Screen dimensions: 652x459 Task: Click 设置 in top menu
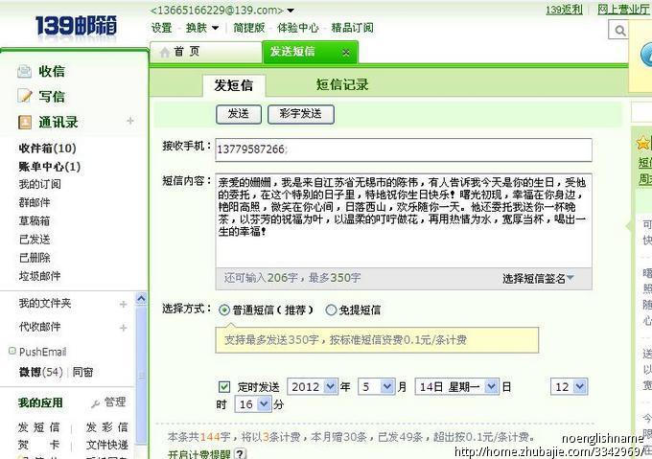click(x=161, y=28)
